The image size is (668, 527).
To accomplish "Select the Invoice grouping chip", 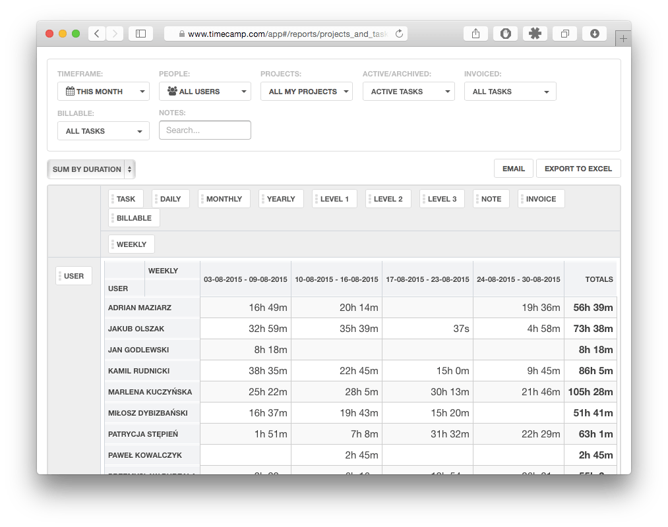I will 541,199.
